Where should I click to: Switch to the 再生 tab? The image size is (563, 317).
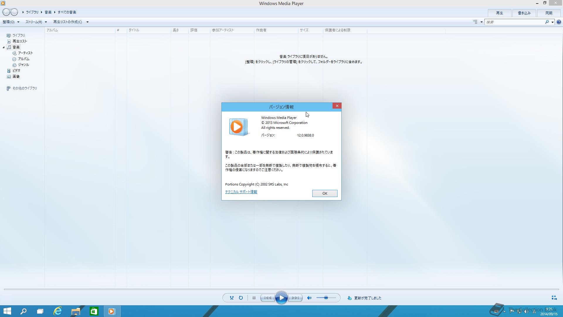499,13
